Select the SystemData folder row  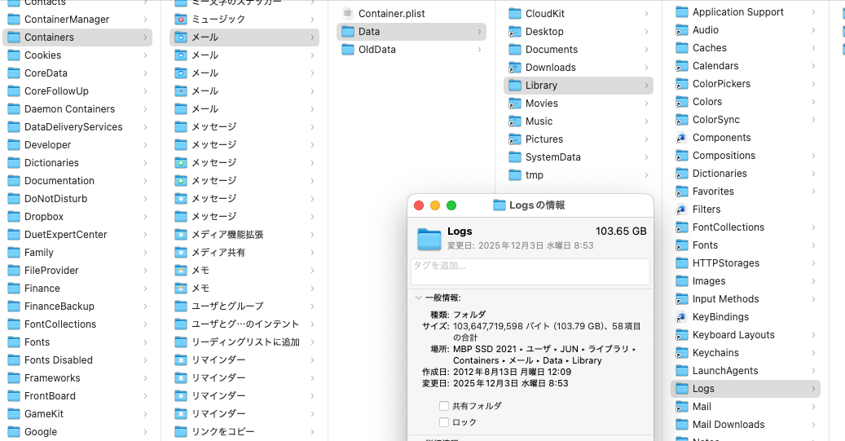point(552,157)
